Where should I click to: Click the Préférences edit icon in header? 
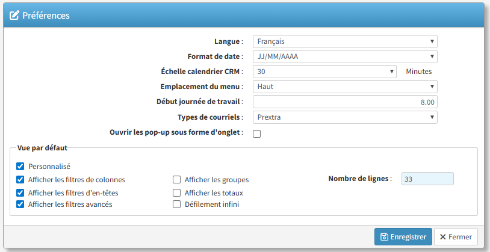(14, 15)
